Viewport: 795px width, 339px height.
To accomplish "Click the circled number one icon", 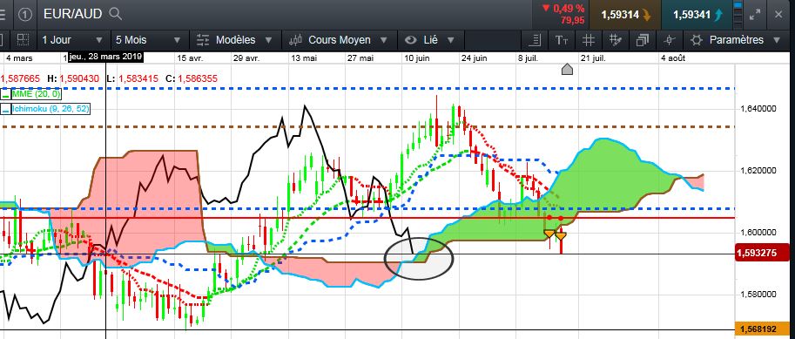I will coord(25,14).
